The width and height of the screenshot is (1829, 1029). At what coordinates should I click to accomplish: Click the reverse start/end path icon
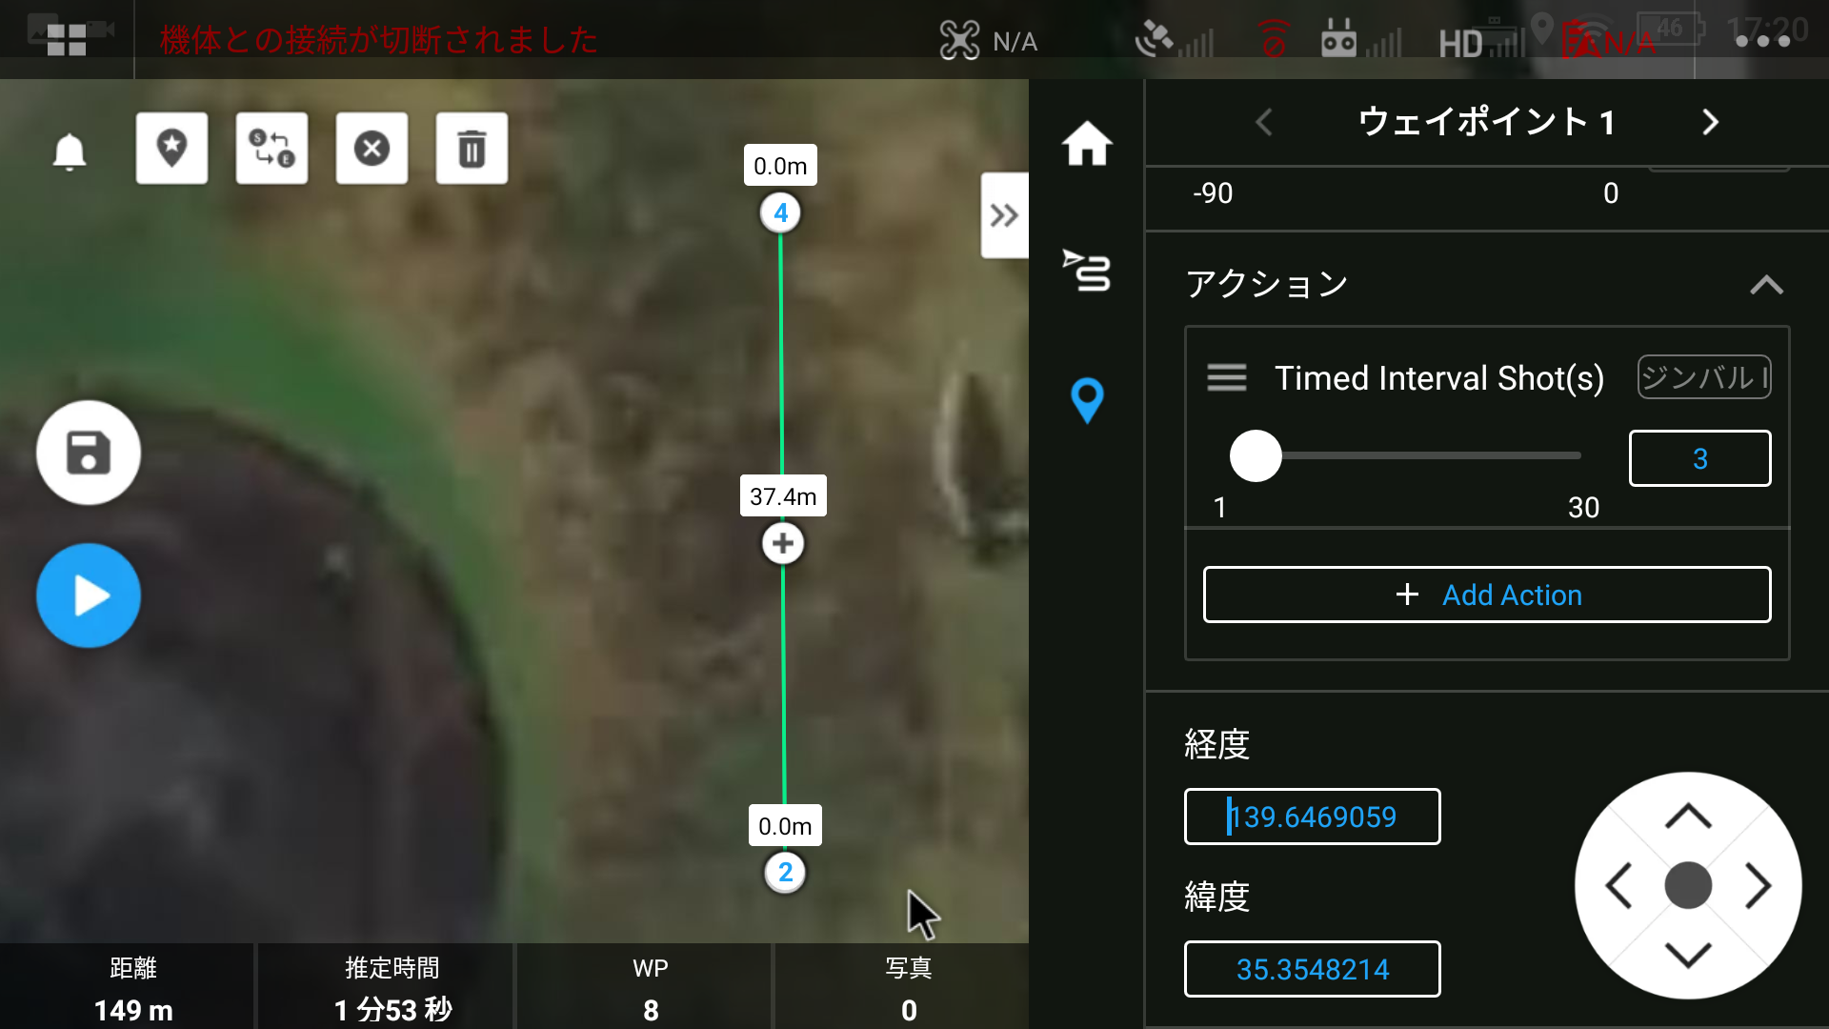(271, 149)
